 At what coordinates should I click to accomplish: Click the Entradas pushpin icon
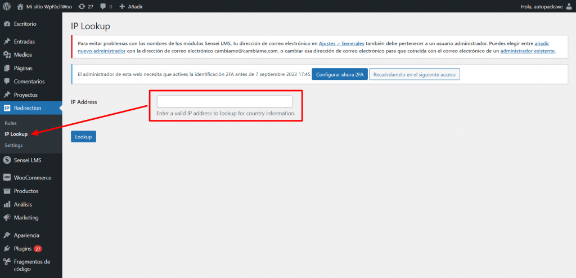tap(7, 42)
